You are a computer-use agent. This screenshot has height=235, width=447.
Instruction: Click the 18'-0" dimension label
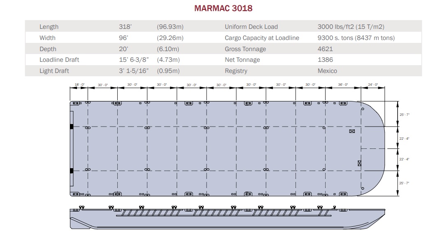(x=79, y=85)
